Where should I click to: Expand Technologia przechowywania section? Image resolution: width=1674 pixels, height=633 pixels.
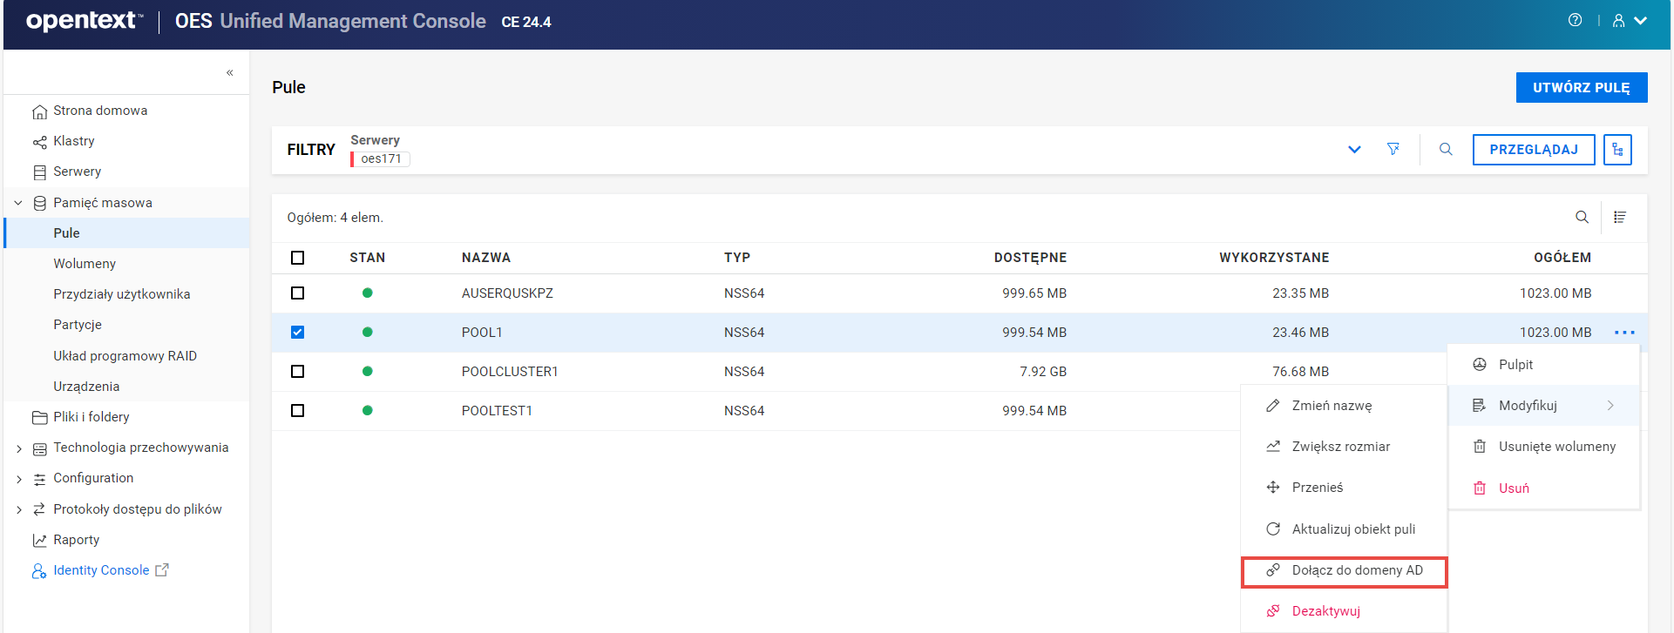coord(18,448)
